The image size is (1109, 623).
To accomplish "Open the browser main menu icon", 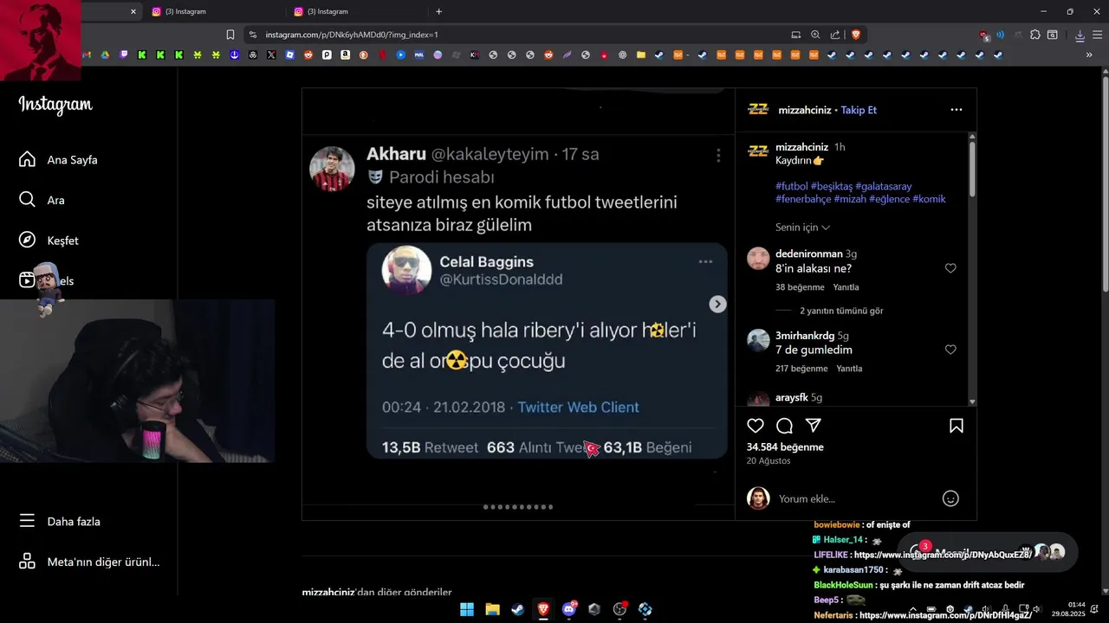I will coord(1098,35).
